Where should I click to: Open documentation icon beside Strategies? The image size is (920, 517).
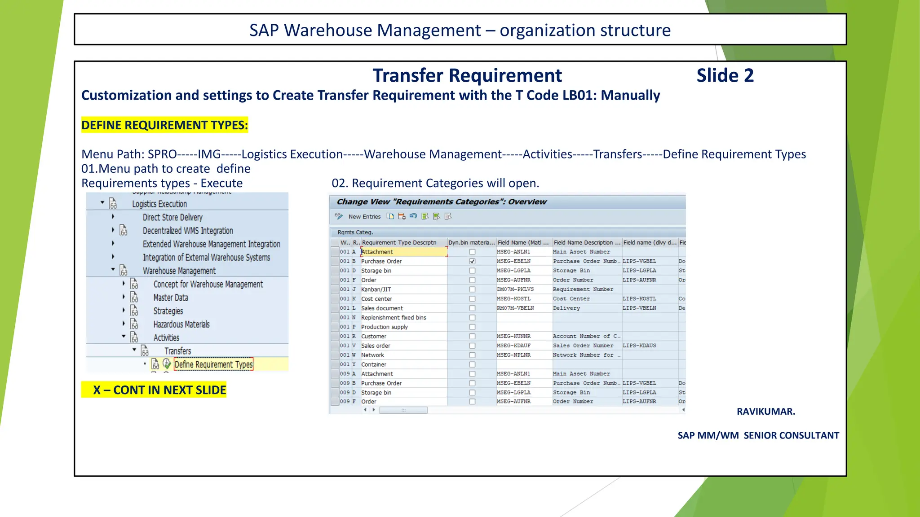(134, 311)
